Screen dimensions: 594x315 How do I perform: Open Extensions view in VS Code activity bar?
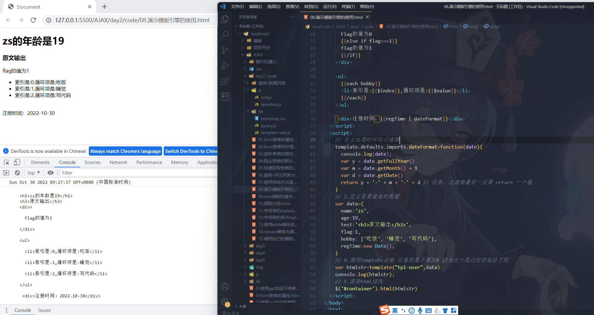point(225,81)
